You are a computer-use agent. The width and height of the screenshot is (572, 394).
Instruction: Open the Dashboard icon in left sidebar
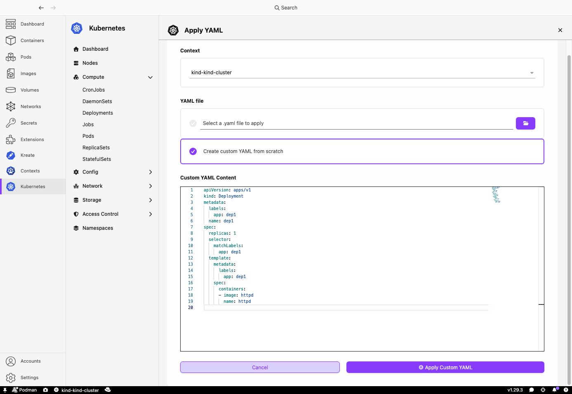(11, 24)
